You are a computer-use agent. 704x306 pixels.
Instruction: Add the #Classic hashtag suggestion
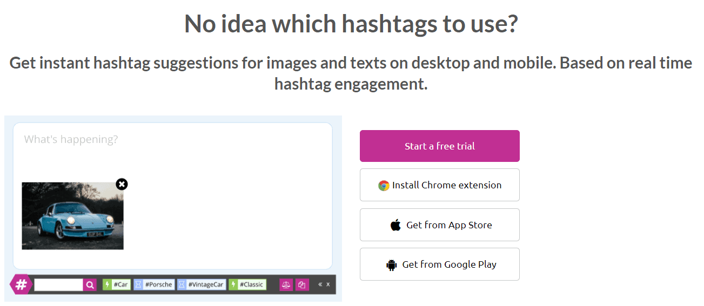(247, 284)
